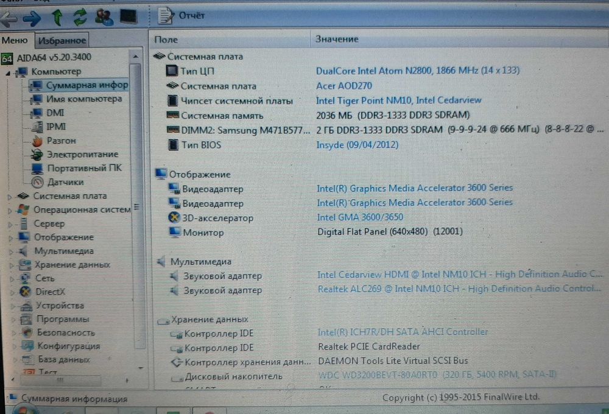Click the Операционная система Windows flag icon

(x=23, y=209)
